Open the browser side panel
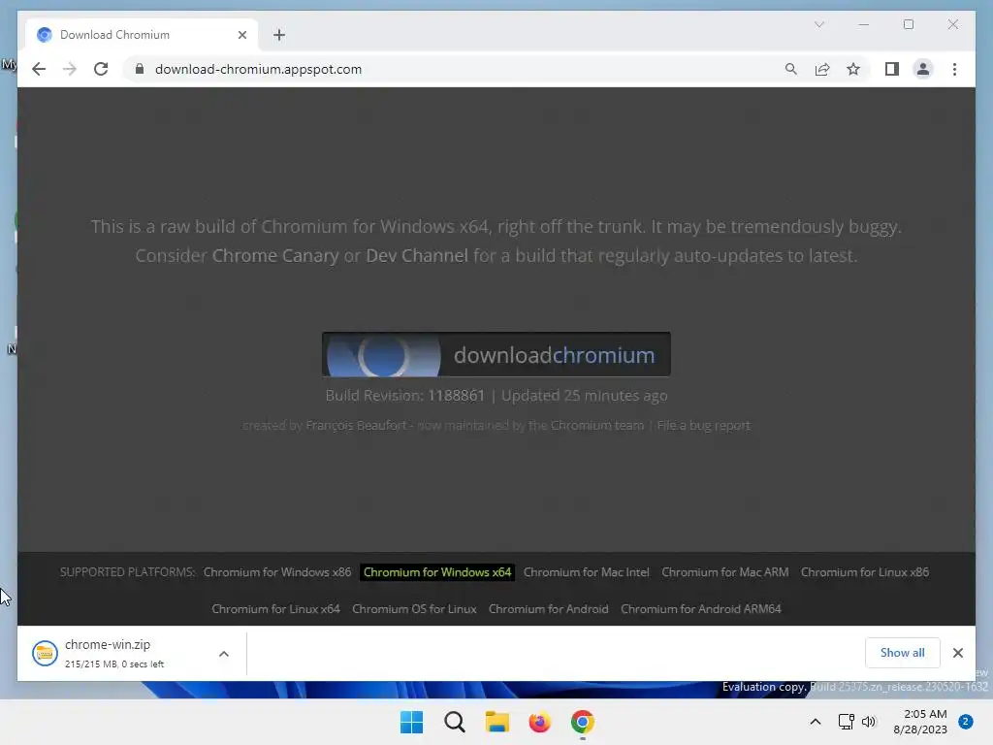Viewport: 993px width, 745px height. (x=892, y=69)
